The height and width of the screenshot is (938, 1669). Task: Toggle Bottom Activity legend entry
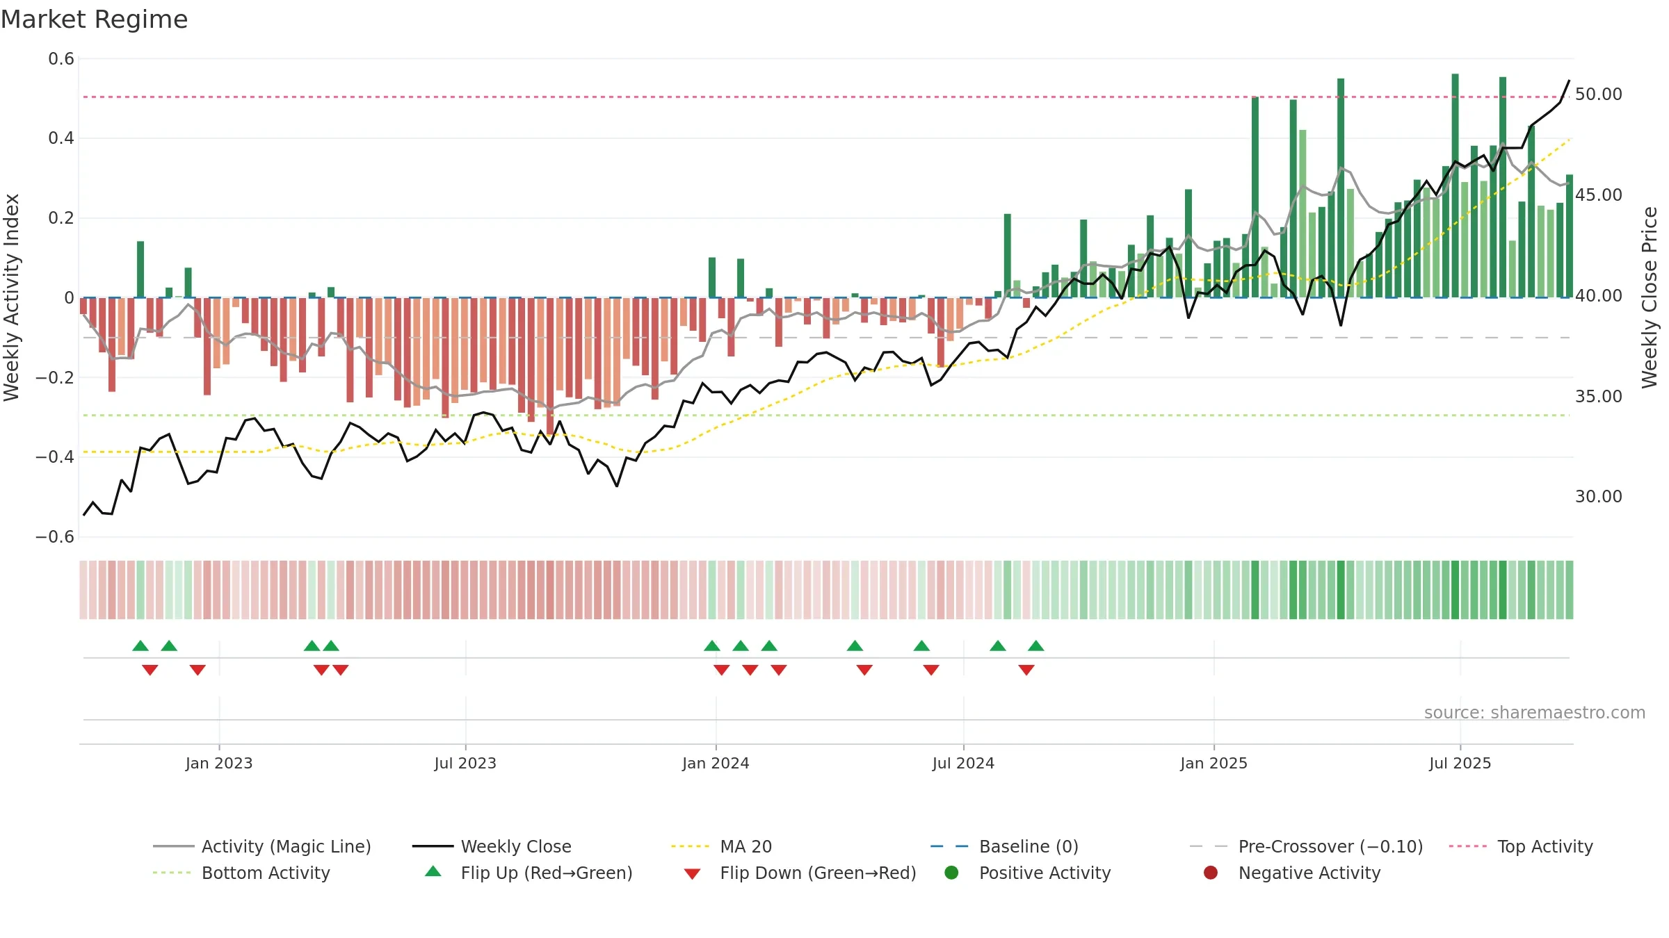point(241,873)
